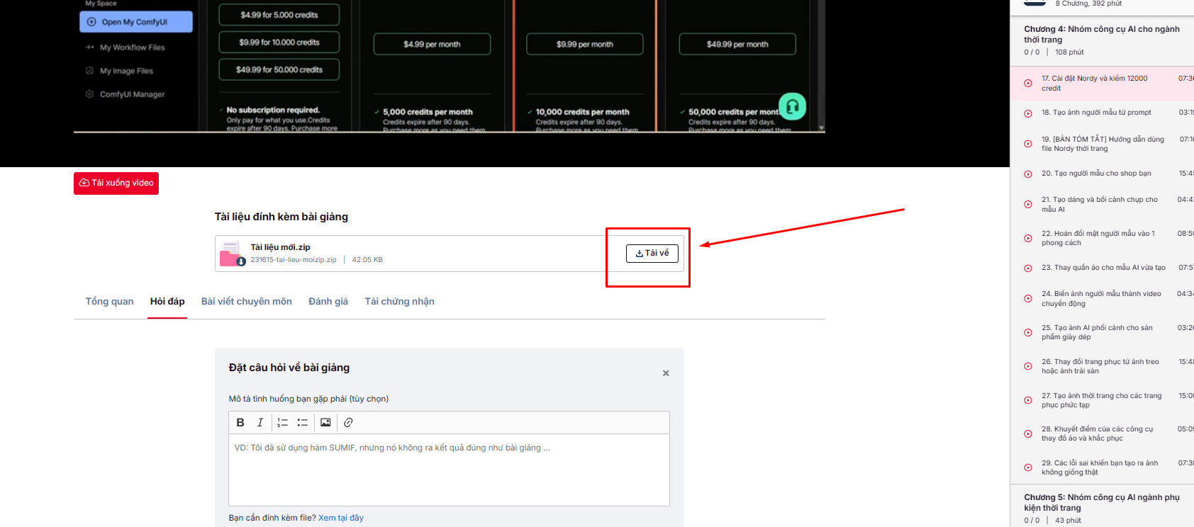Choose the $49.99 per month plan
The image size is (1194, 527).
[x=737, y=44]
